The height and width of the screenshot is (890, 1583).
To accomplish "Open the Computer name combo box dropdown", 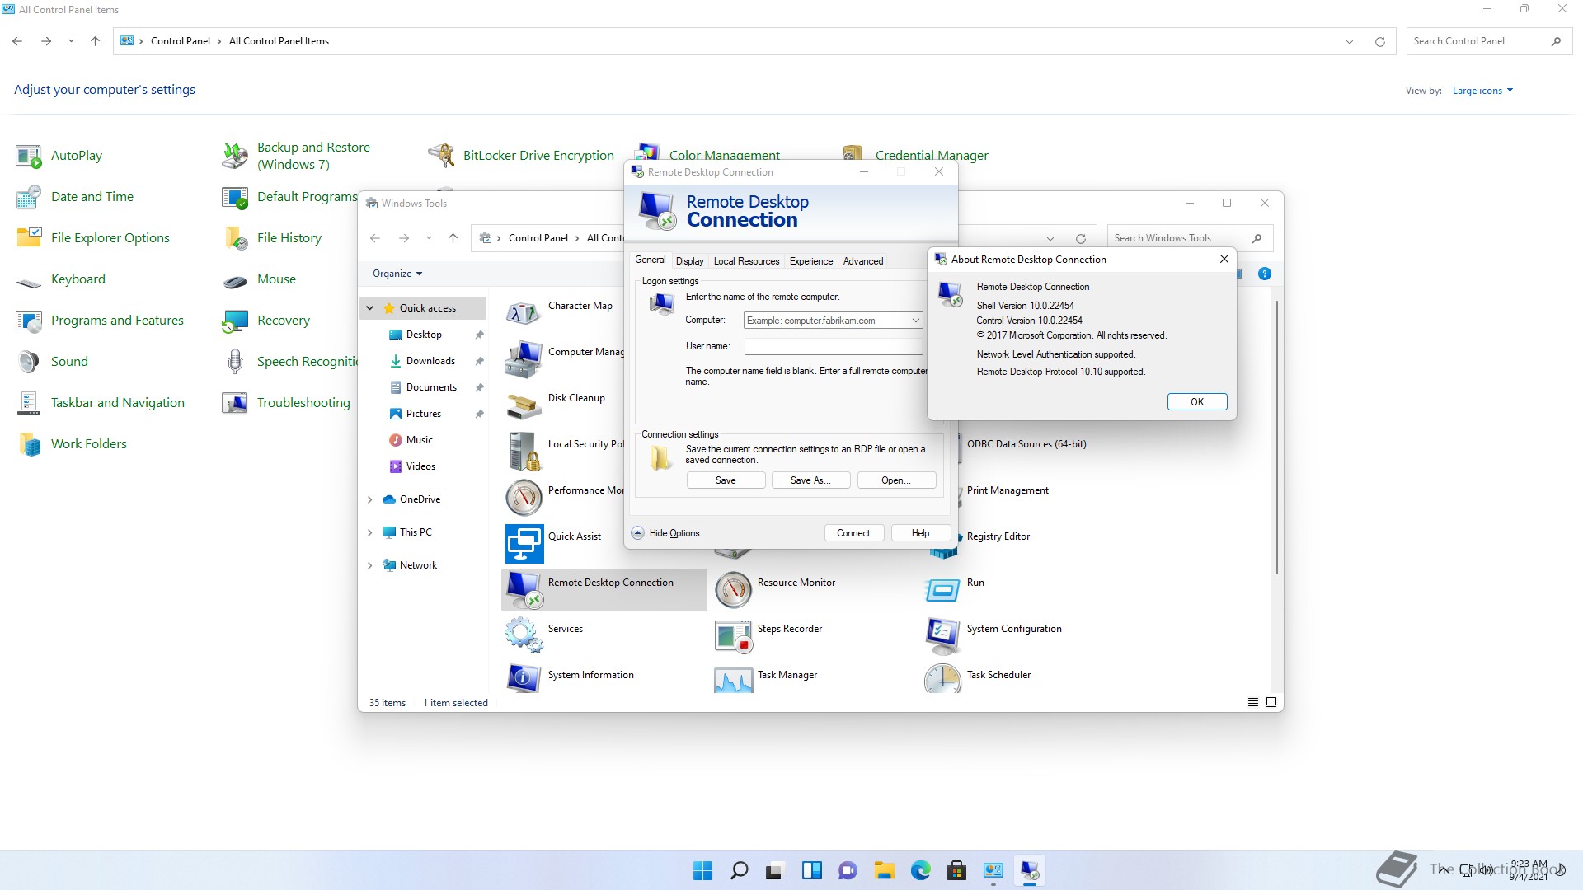I will (x=915, y=321).
